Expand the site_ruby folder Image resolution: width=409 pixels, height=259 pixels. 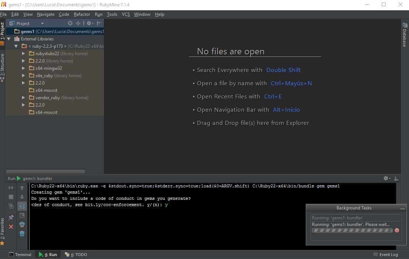click(24, 76)
